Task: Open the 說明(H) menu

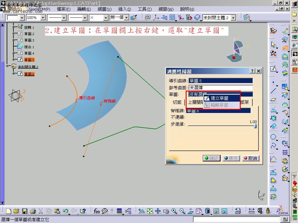Action: (187, 9)
